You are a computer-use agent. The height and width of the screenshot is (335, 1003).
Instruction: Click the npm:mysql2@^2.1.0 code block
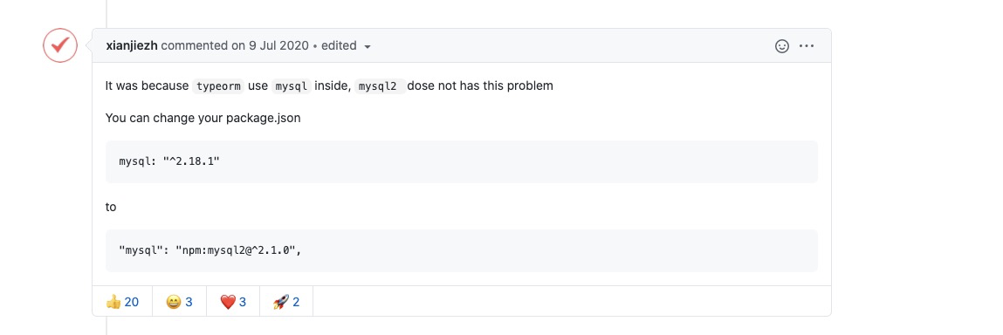(461, 250)
